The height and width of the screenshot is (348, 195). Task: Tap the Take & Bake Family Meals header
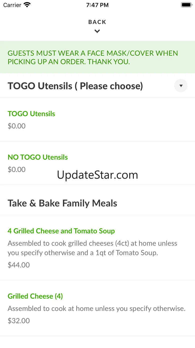click(x=62, y=203)
